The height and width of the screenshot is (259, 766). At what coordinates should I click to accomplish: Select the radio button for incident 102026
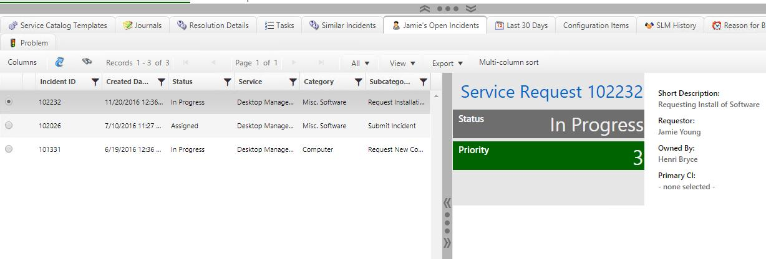[x=9, y=126]
